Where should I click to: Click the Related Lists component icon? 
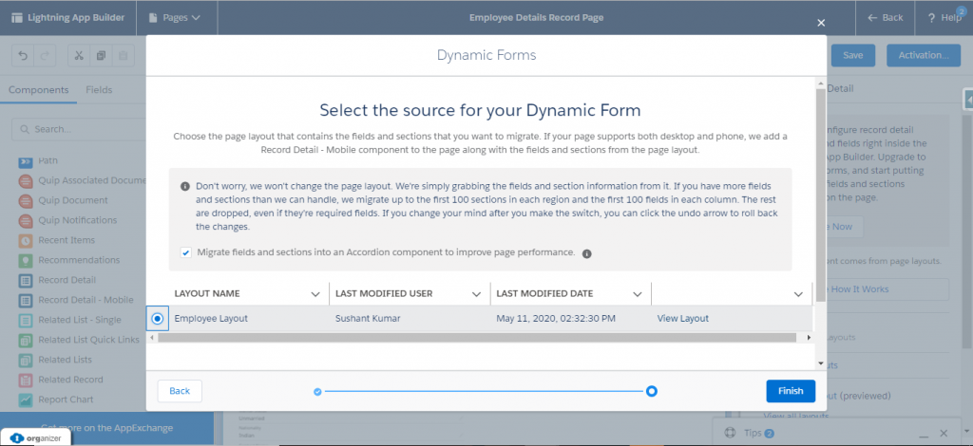[26, 360]
